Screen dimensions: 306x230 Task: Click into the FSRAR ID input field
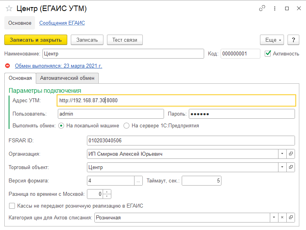click(190, 141)
